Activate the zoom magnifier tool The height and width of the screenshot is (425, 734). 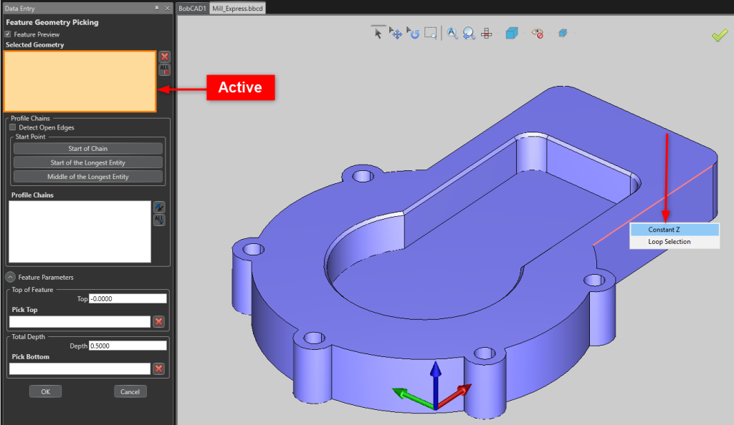click(x=453, y=33)
